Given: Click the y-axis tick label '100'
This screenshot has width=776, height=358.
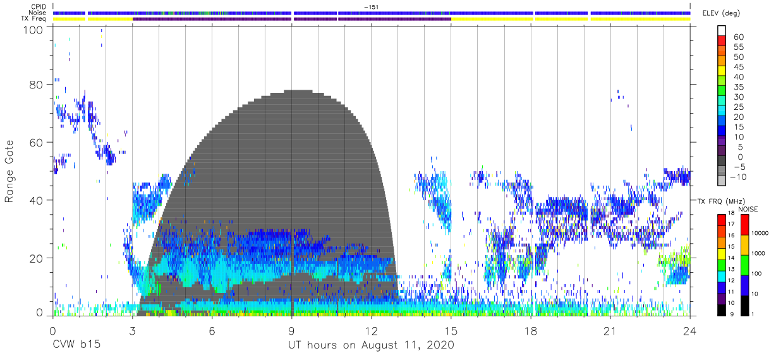Looking at the screenshot, I should [x=34, y=30].
